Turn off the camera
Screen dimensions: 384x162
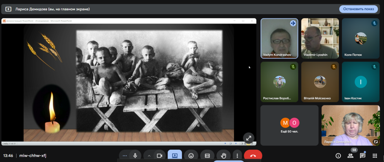(160, 156)
